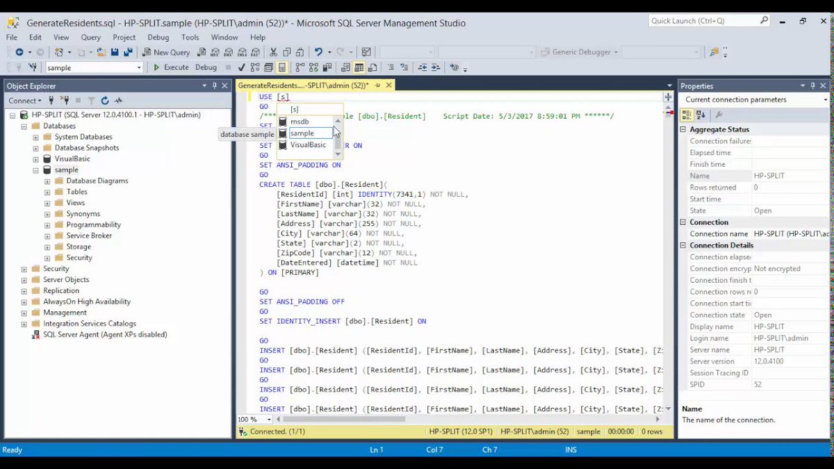
Task: Click the Parse query checkmark icon
Action: pos(242,67)
